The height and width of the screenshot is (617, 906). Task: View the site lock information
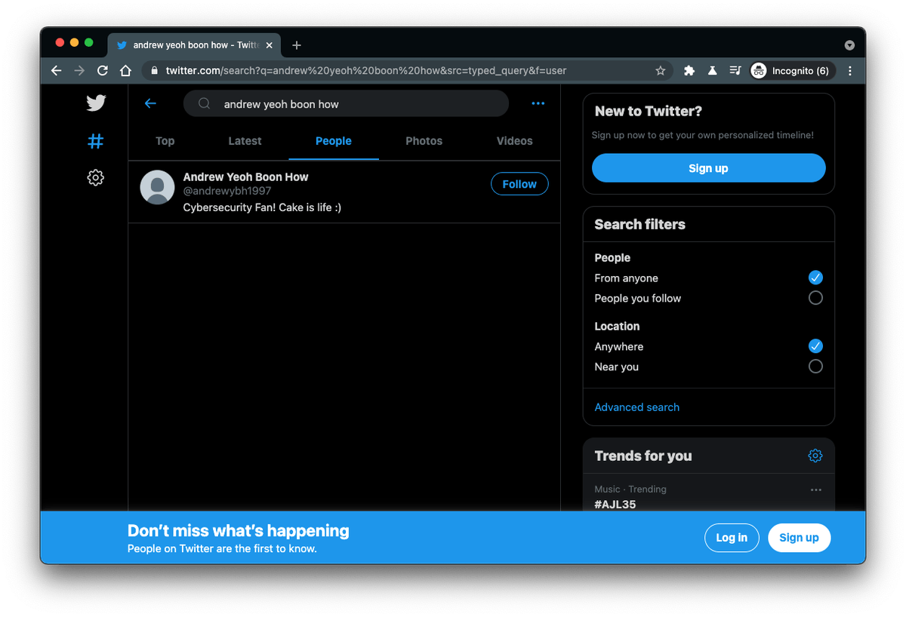pos(155,71)
